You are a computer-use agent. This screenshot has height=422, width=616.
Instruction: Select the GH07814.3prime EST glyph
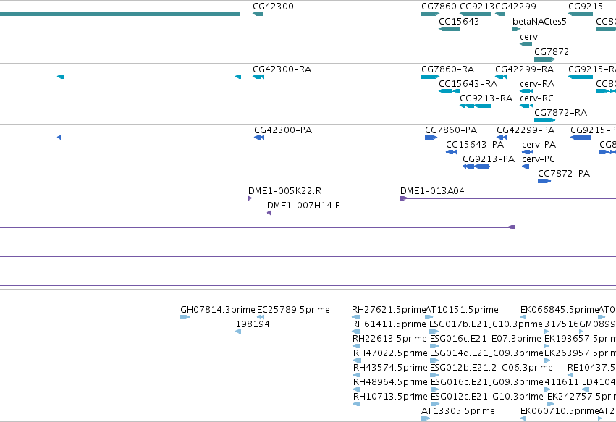pos(185,317)
